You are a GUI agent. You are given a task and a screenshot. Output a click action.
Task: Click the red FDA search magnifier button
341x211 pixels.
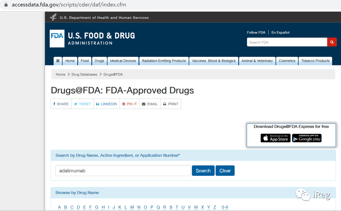332,42
